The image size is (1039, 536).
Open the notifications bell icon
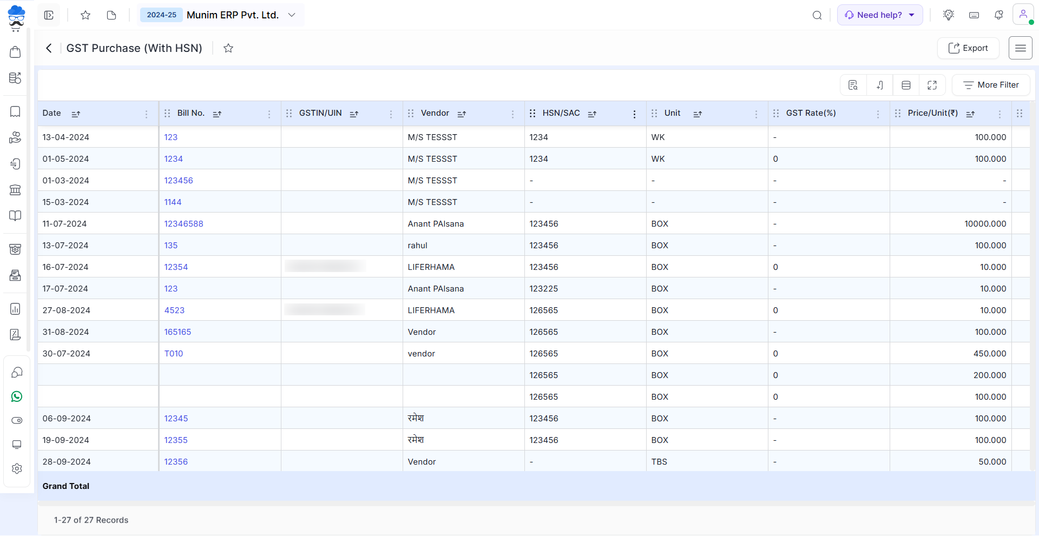click(x=999, y=15)
